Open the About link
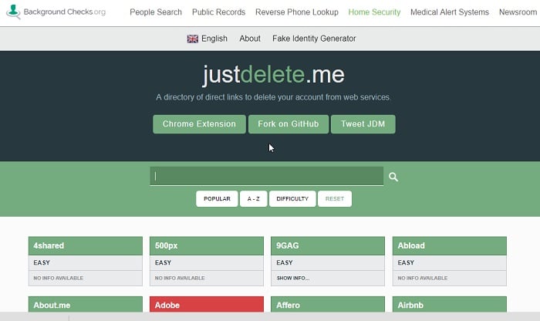The width and height of the screenshot is (540, 321). (x=250, y=39)
